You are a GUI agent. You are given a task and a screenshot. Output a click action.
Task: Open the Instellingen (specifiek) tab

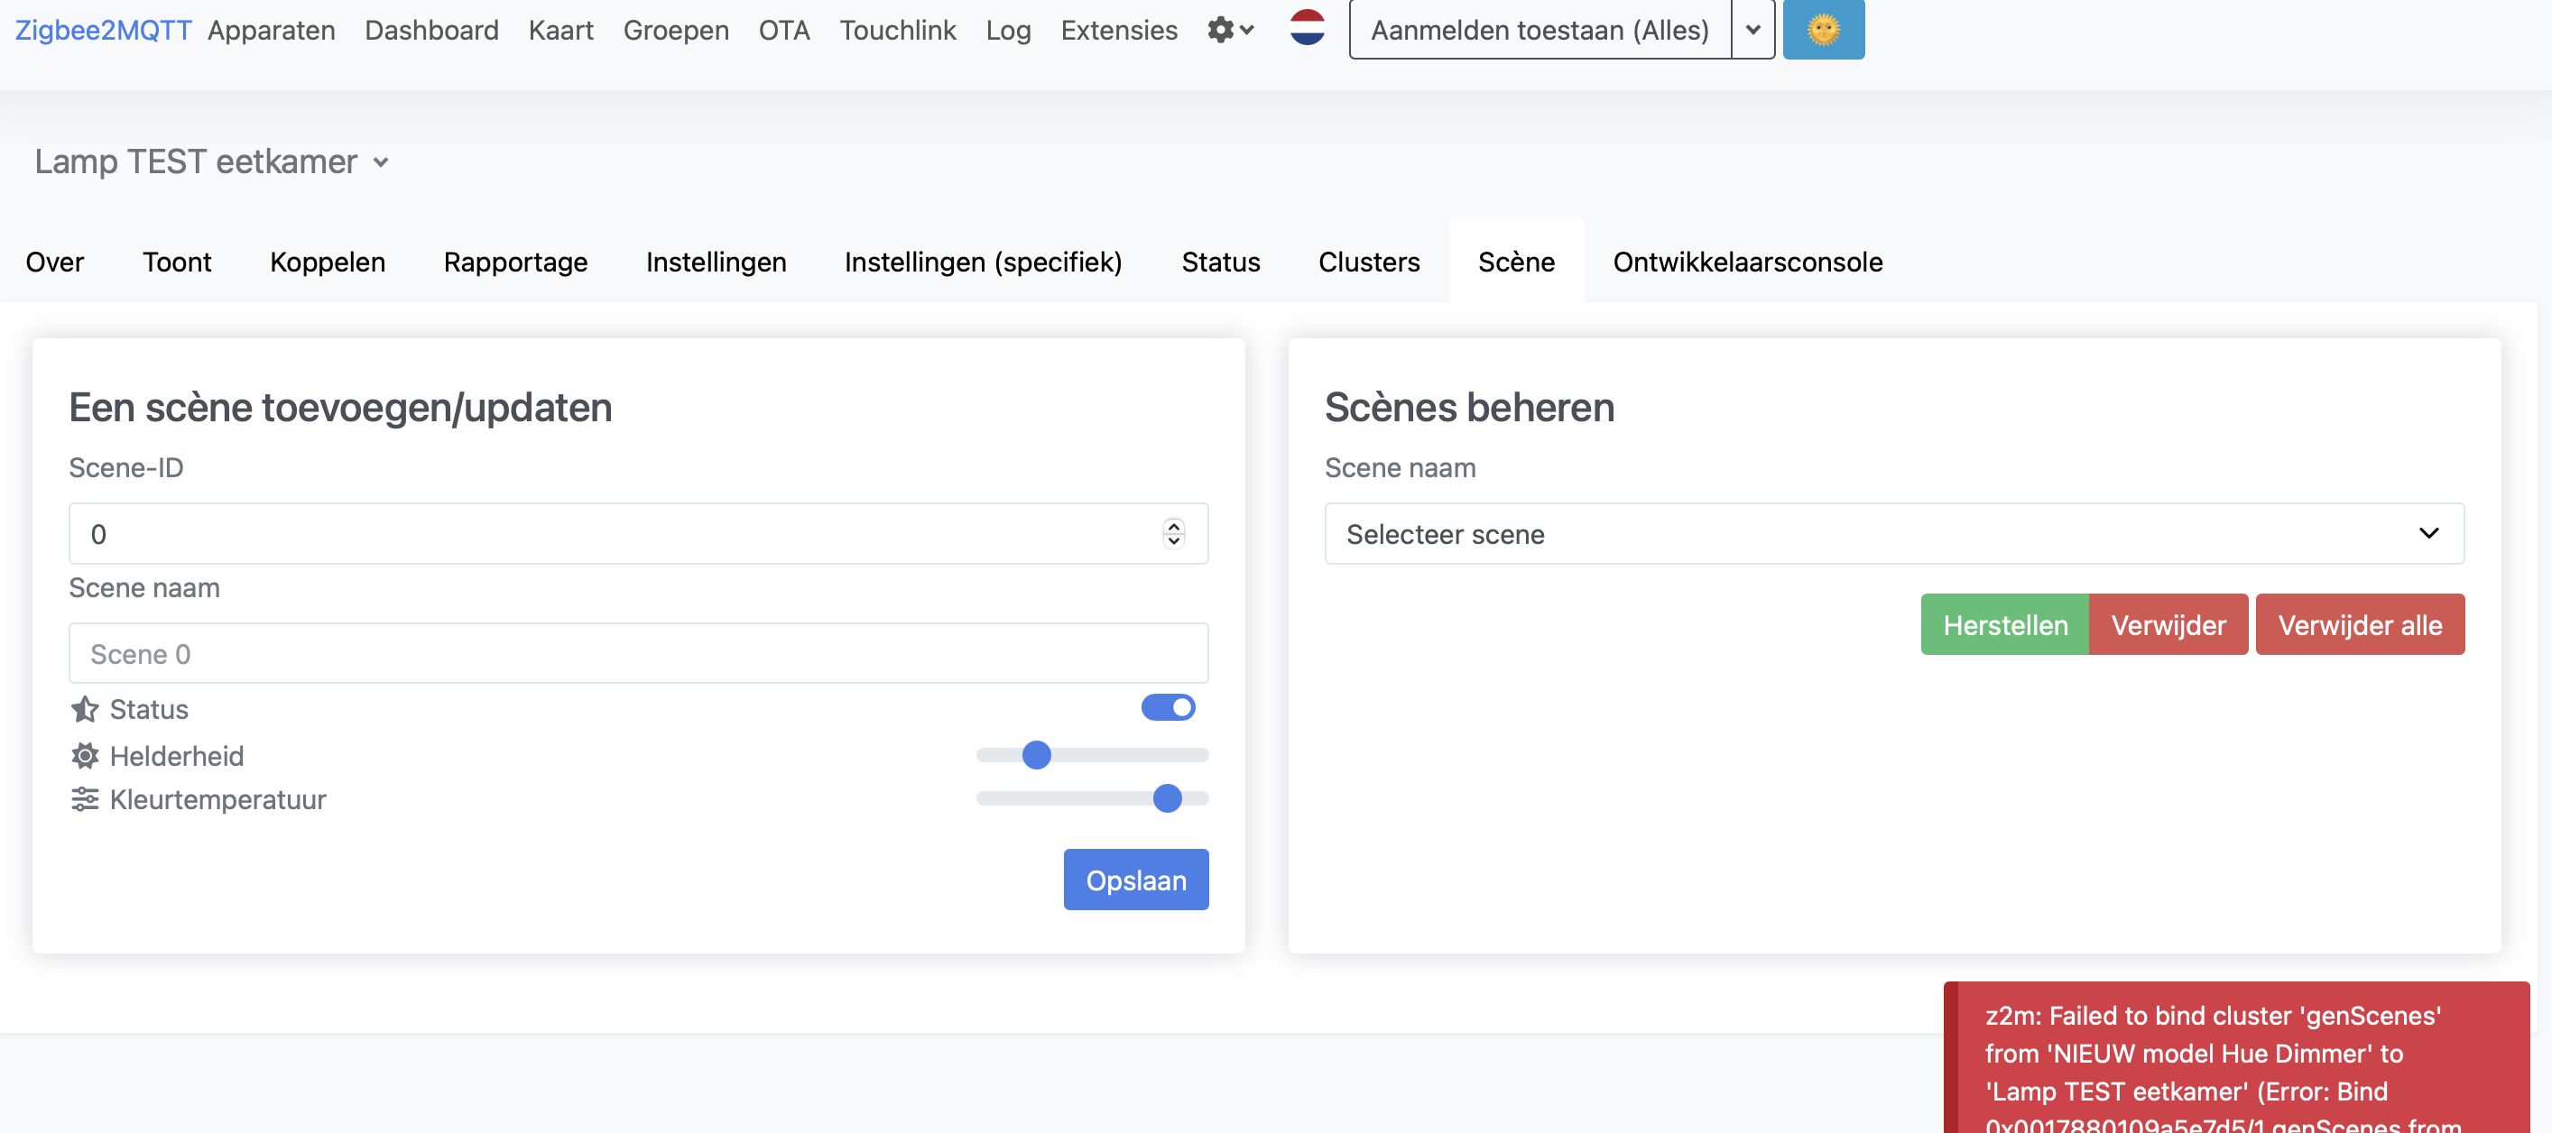[x=983, y=262]
